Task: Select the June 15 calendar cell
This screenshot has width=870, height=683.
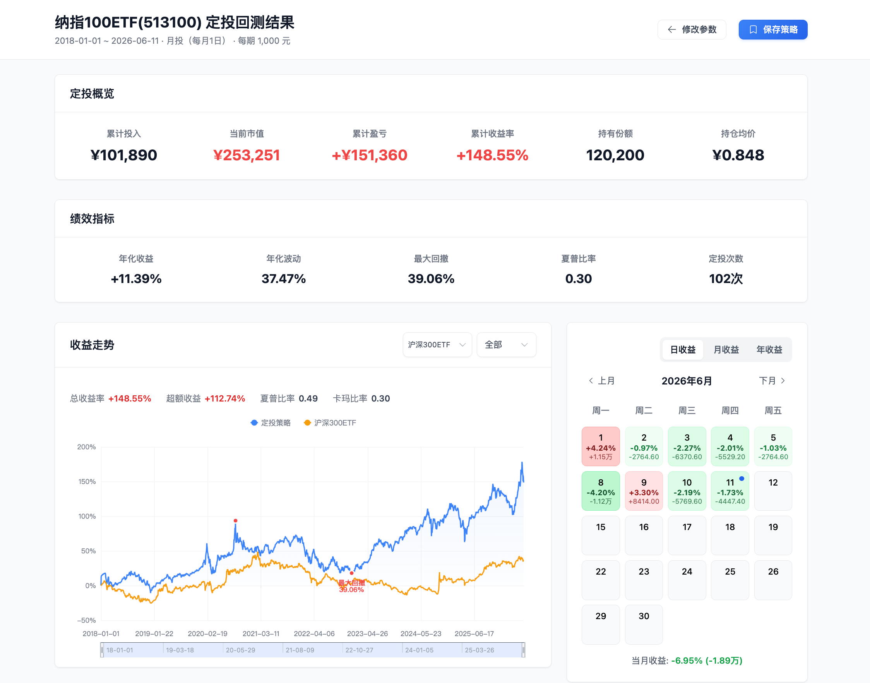Action: pos(600,535)
